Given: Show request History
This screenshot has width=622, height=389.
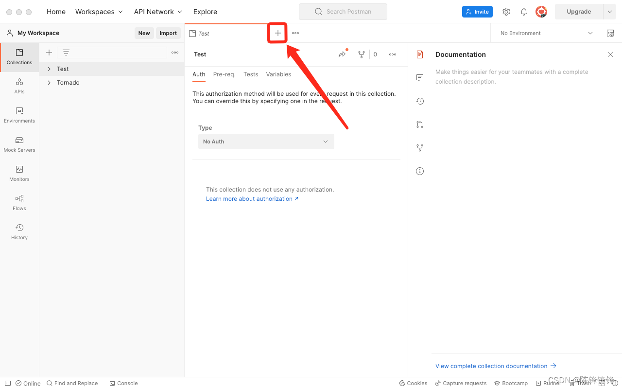Looking at the screenshot, I should click(19, 232).
